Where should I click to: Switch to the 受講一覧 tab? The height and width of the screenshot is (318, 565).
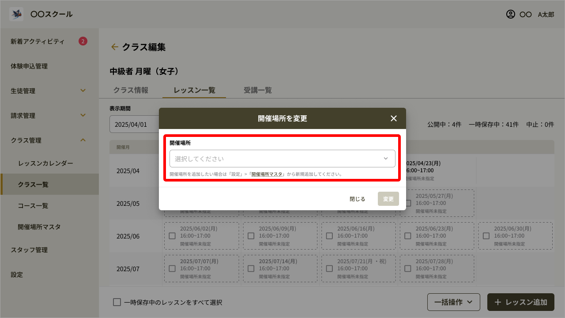tap(258, 90)
